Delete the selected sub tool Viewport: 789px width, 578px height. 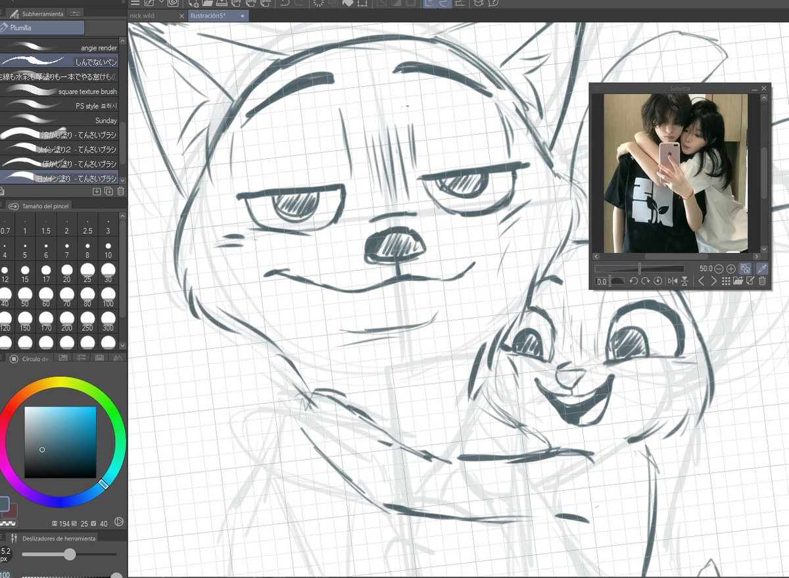pyautogui.click(x=120, y=191)
